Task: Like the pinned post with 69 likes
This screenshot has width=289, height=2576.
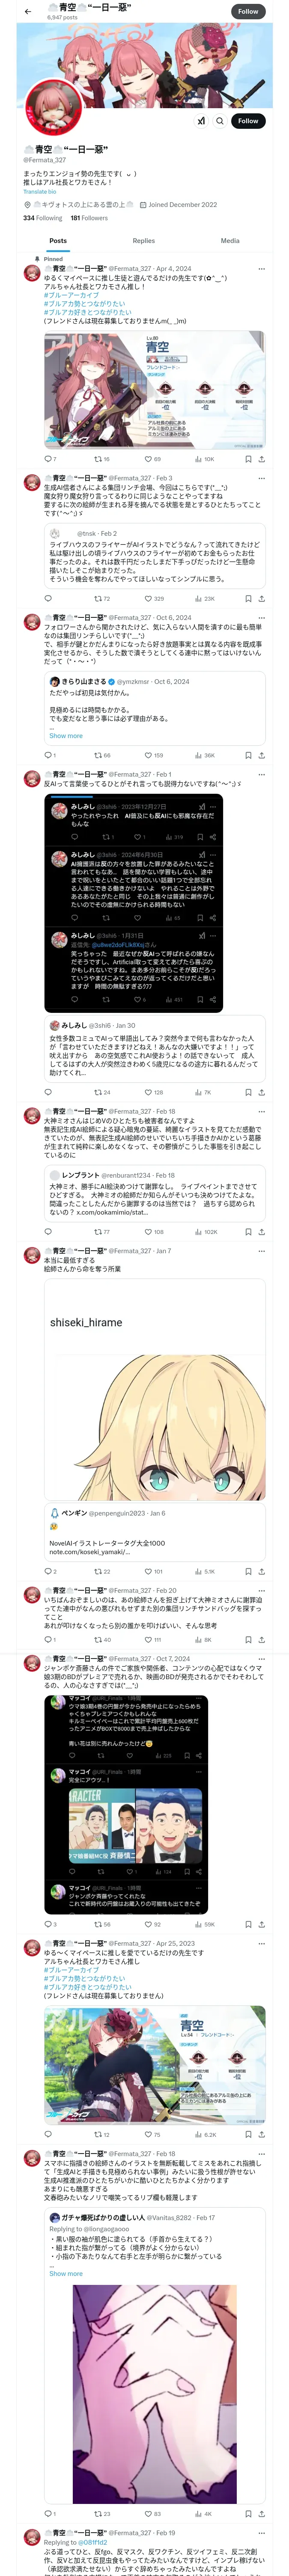Action: [x=152, y=459]
